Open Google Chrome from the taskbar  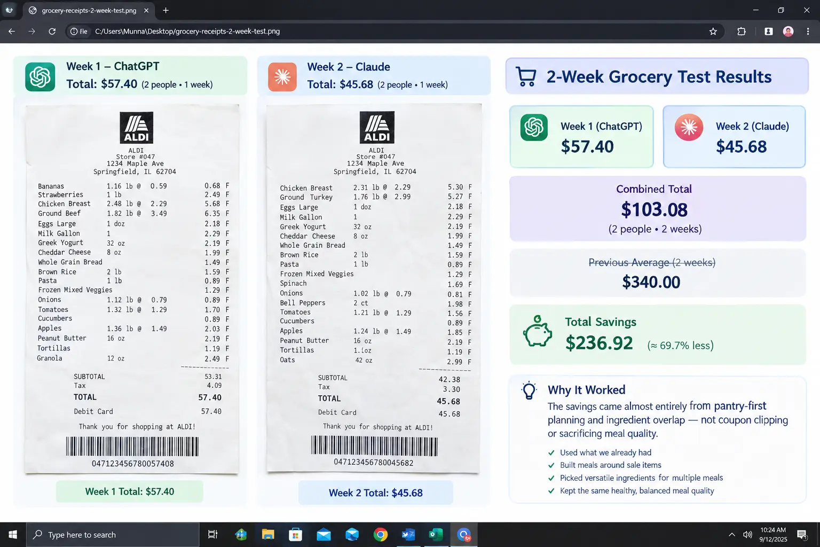(380, 535)
